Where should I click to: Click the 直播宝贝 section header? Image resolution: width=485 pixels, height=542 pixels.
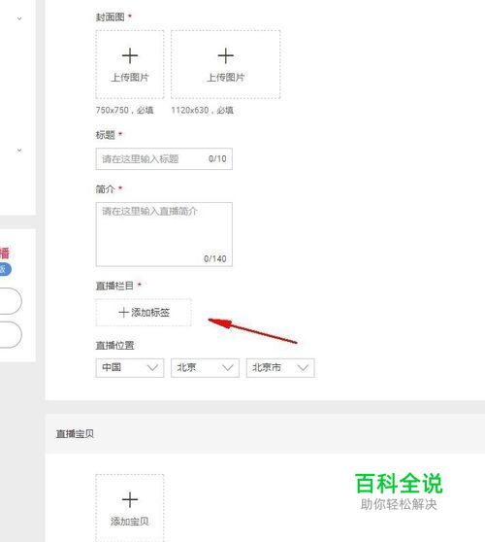click(x=75, y=434)
